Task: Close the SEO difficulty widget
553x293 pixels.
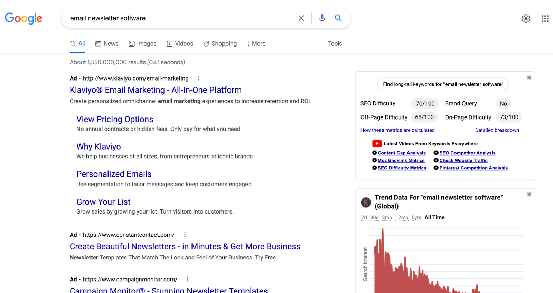Action: pyautogui.click(x=529, y=78)
